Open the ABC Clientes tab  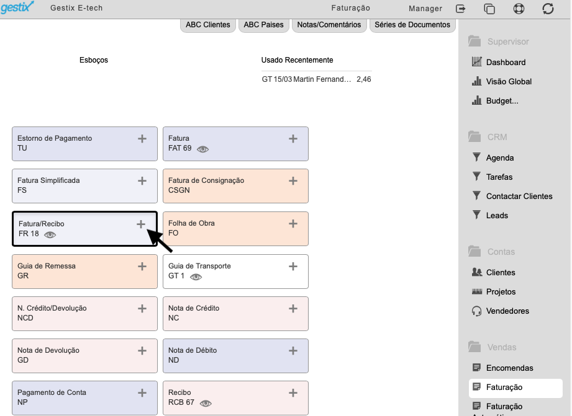click(208, 25)
